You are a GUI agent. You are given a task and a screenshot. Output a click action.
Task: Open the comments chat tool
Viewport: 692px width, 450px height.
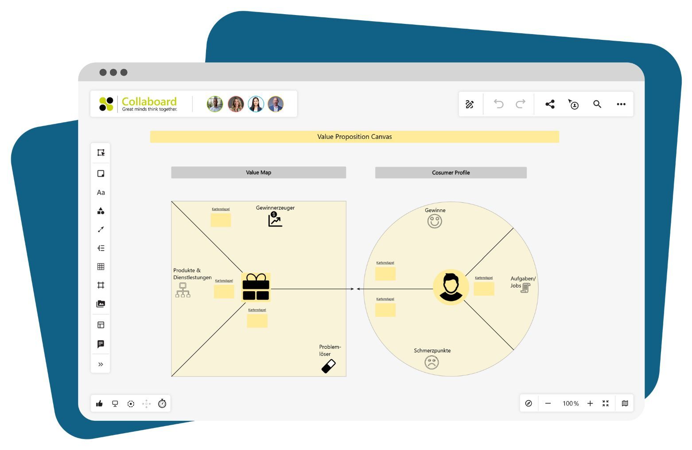tap(101, 344)
